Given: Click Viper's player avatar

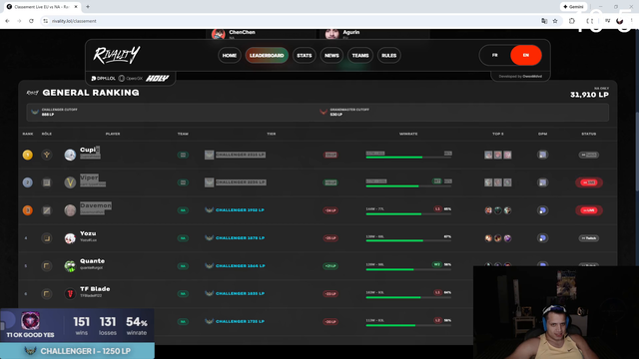Looking at the screenshot, I should [70, 182].
